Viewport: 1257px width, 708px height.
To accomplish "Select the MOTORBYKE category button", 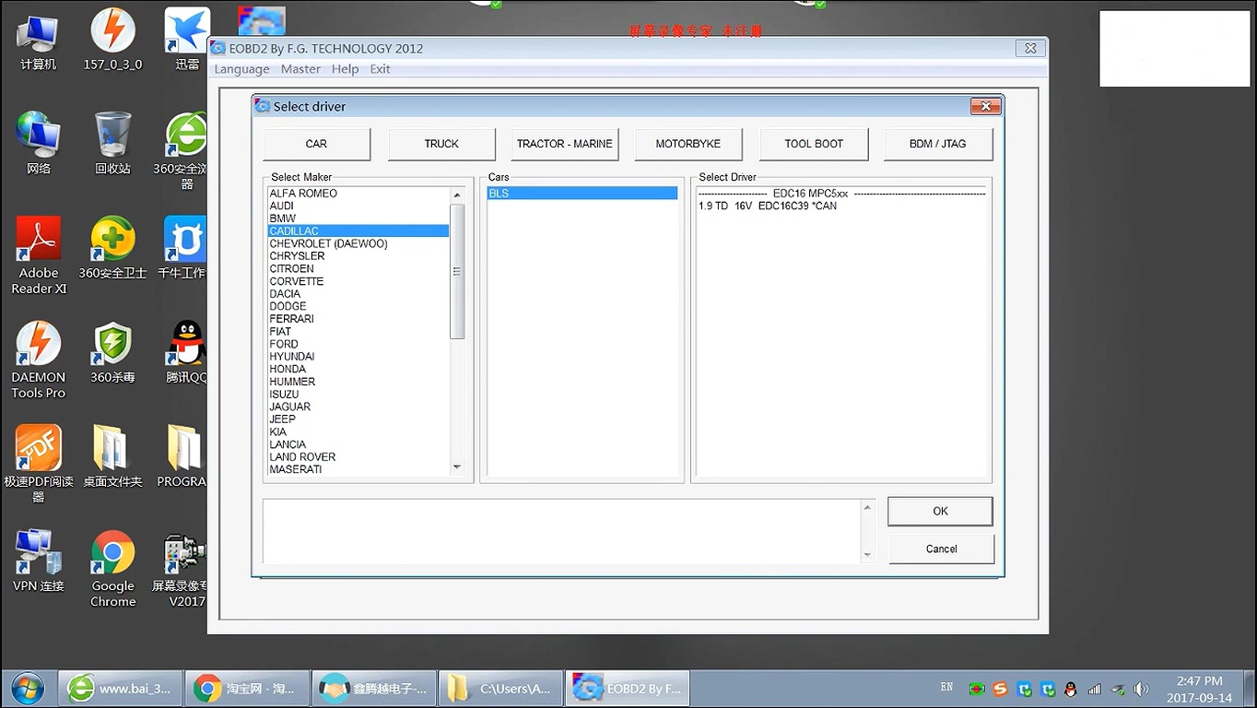I will (688, 144).
